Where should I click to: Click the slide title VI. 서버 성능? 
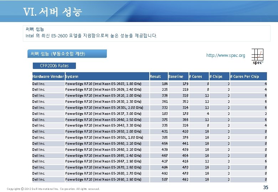point(52,12)
